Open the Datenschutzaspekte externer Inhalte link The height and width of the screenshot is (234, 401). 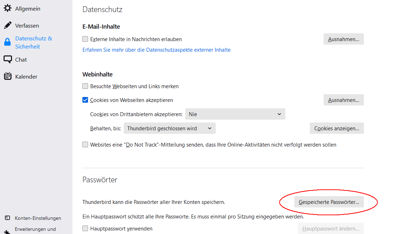[x=156, y=50]
